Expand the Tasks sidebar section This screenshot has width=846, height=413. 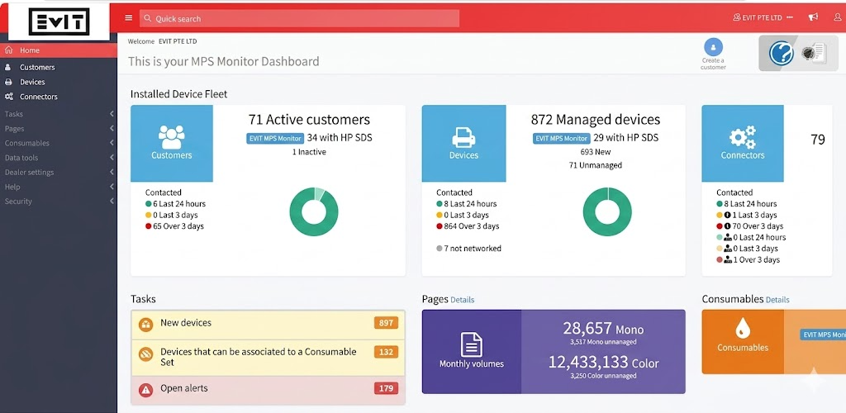coord(59,114)
